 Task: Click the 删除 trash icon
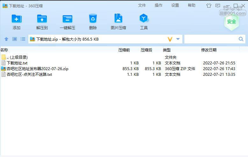93,19
